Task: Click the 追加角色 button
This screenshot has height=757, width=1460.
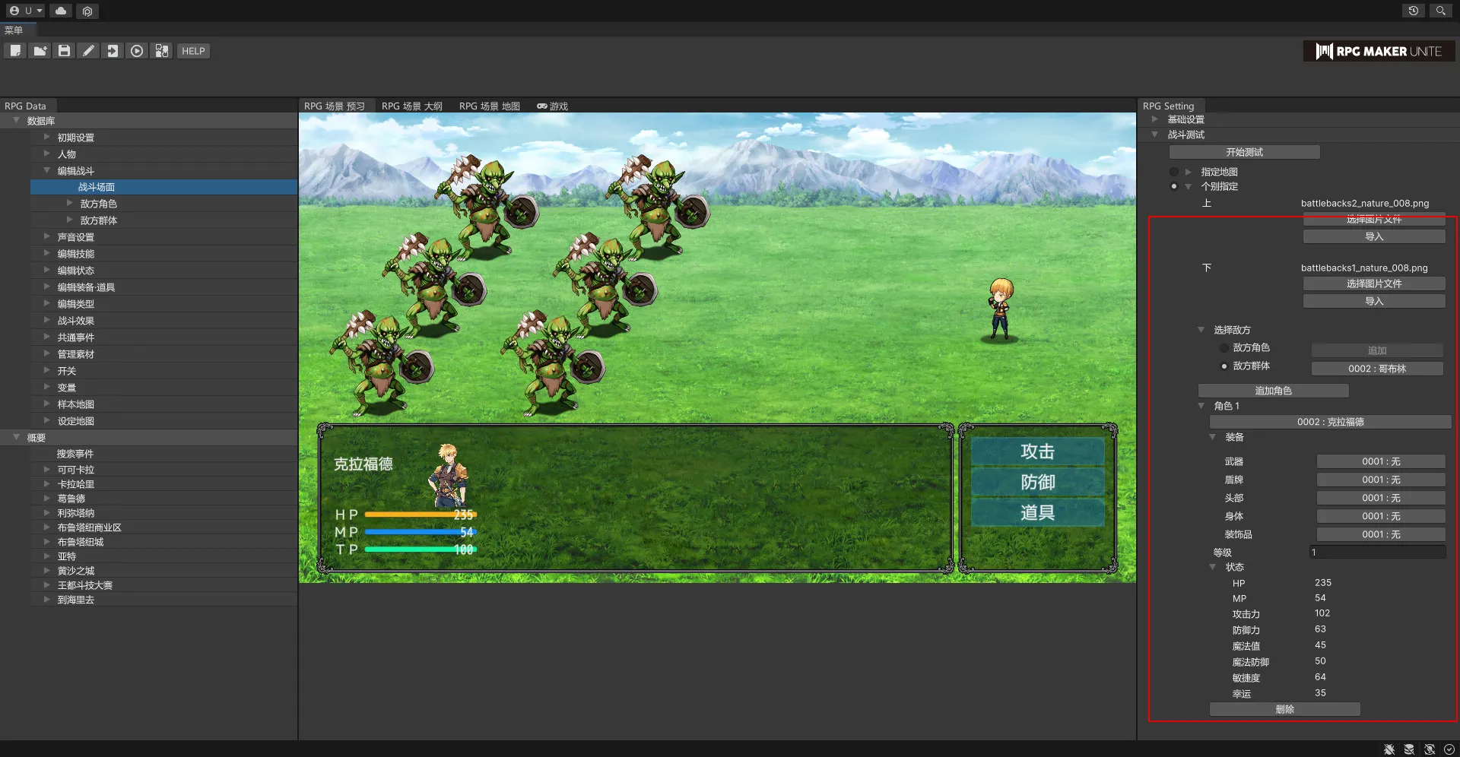Action: (x=1273, y=391)
